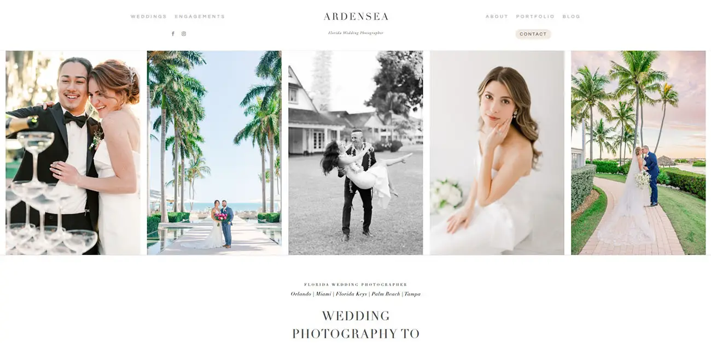Select the Orlando location text
Screen dimensions: 711x343
pos(301,294)
